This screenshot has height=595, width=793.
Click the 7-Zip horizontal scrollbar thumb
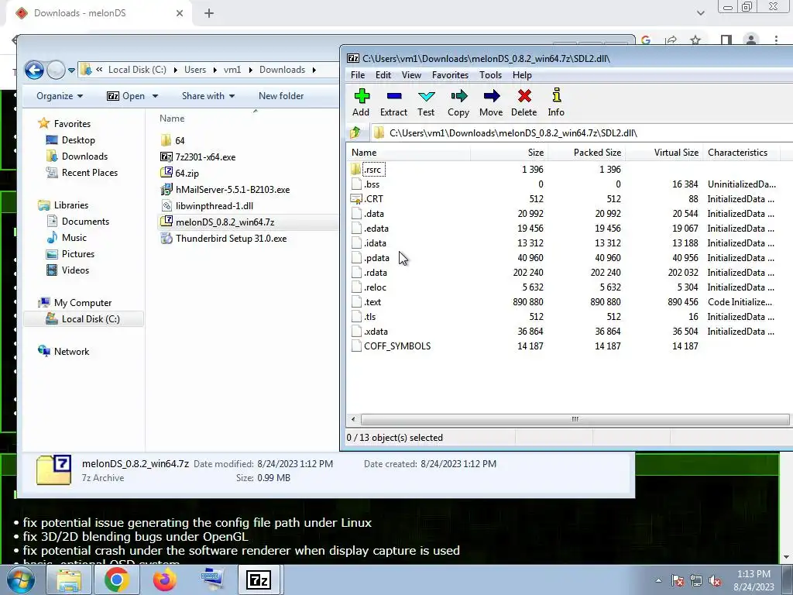click(x=575, y=419)
